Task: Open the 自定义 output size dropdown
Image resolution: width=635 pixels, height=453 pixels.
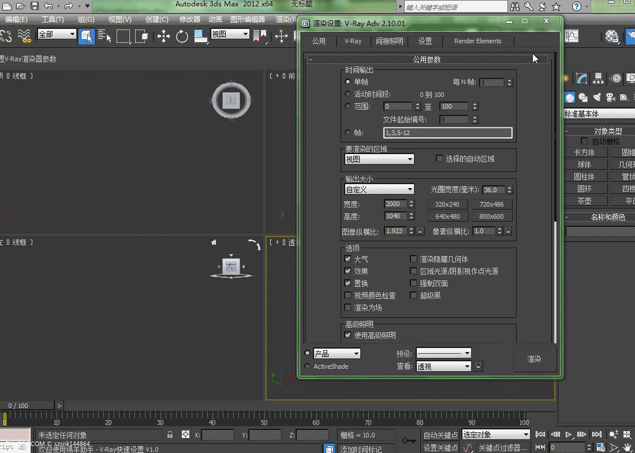Action: tap(379, 189)
